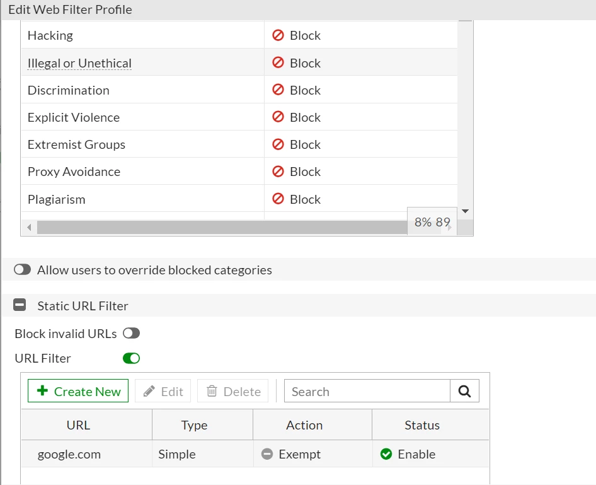596x485 pixels.
Task: Collapse the Static URL Filter section
Action: click(x=20, y=305)
